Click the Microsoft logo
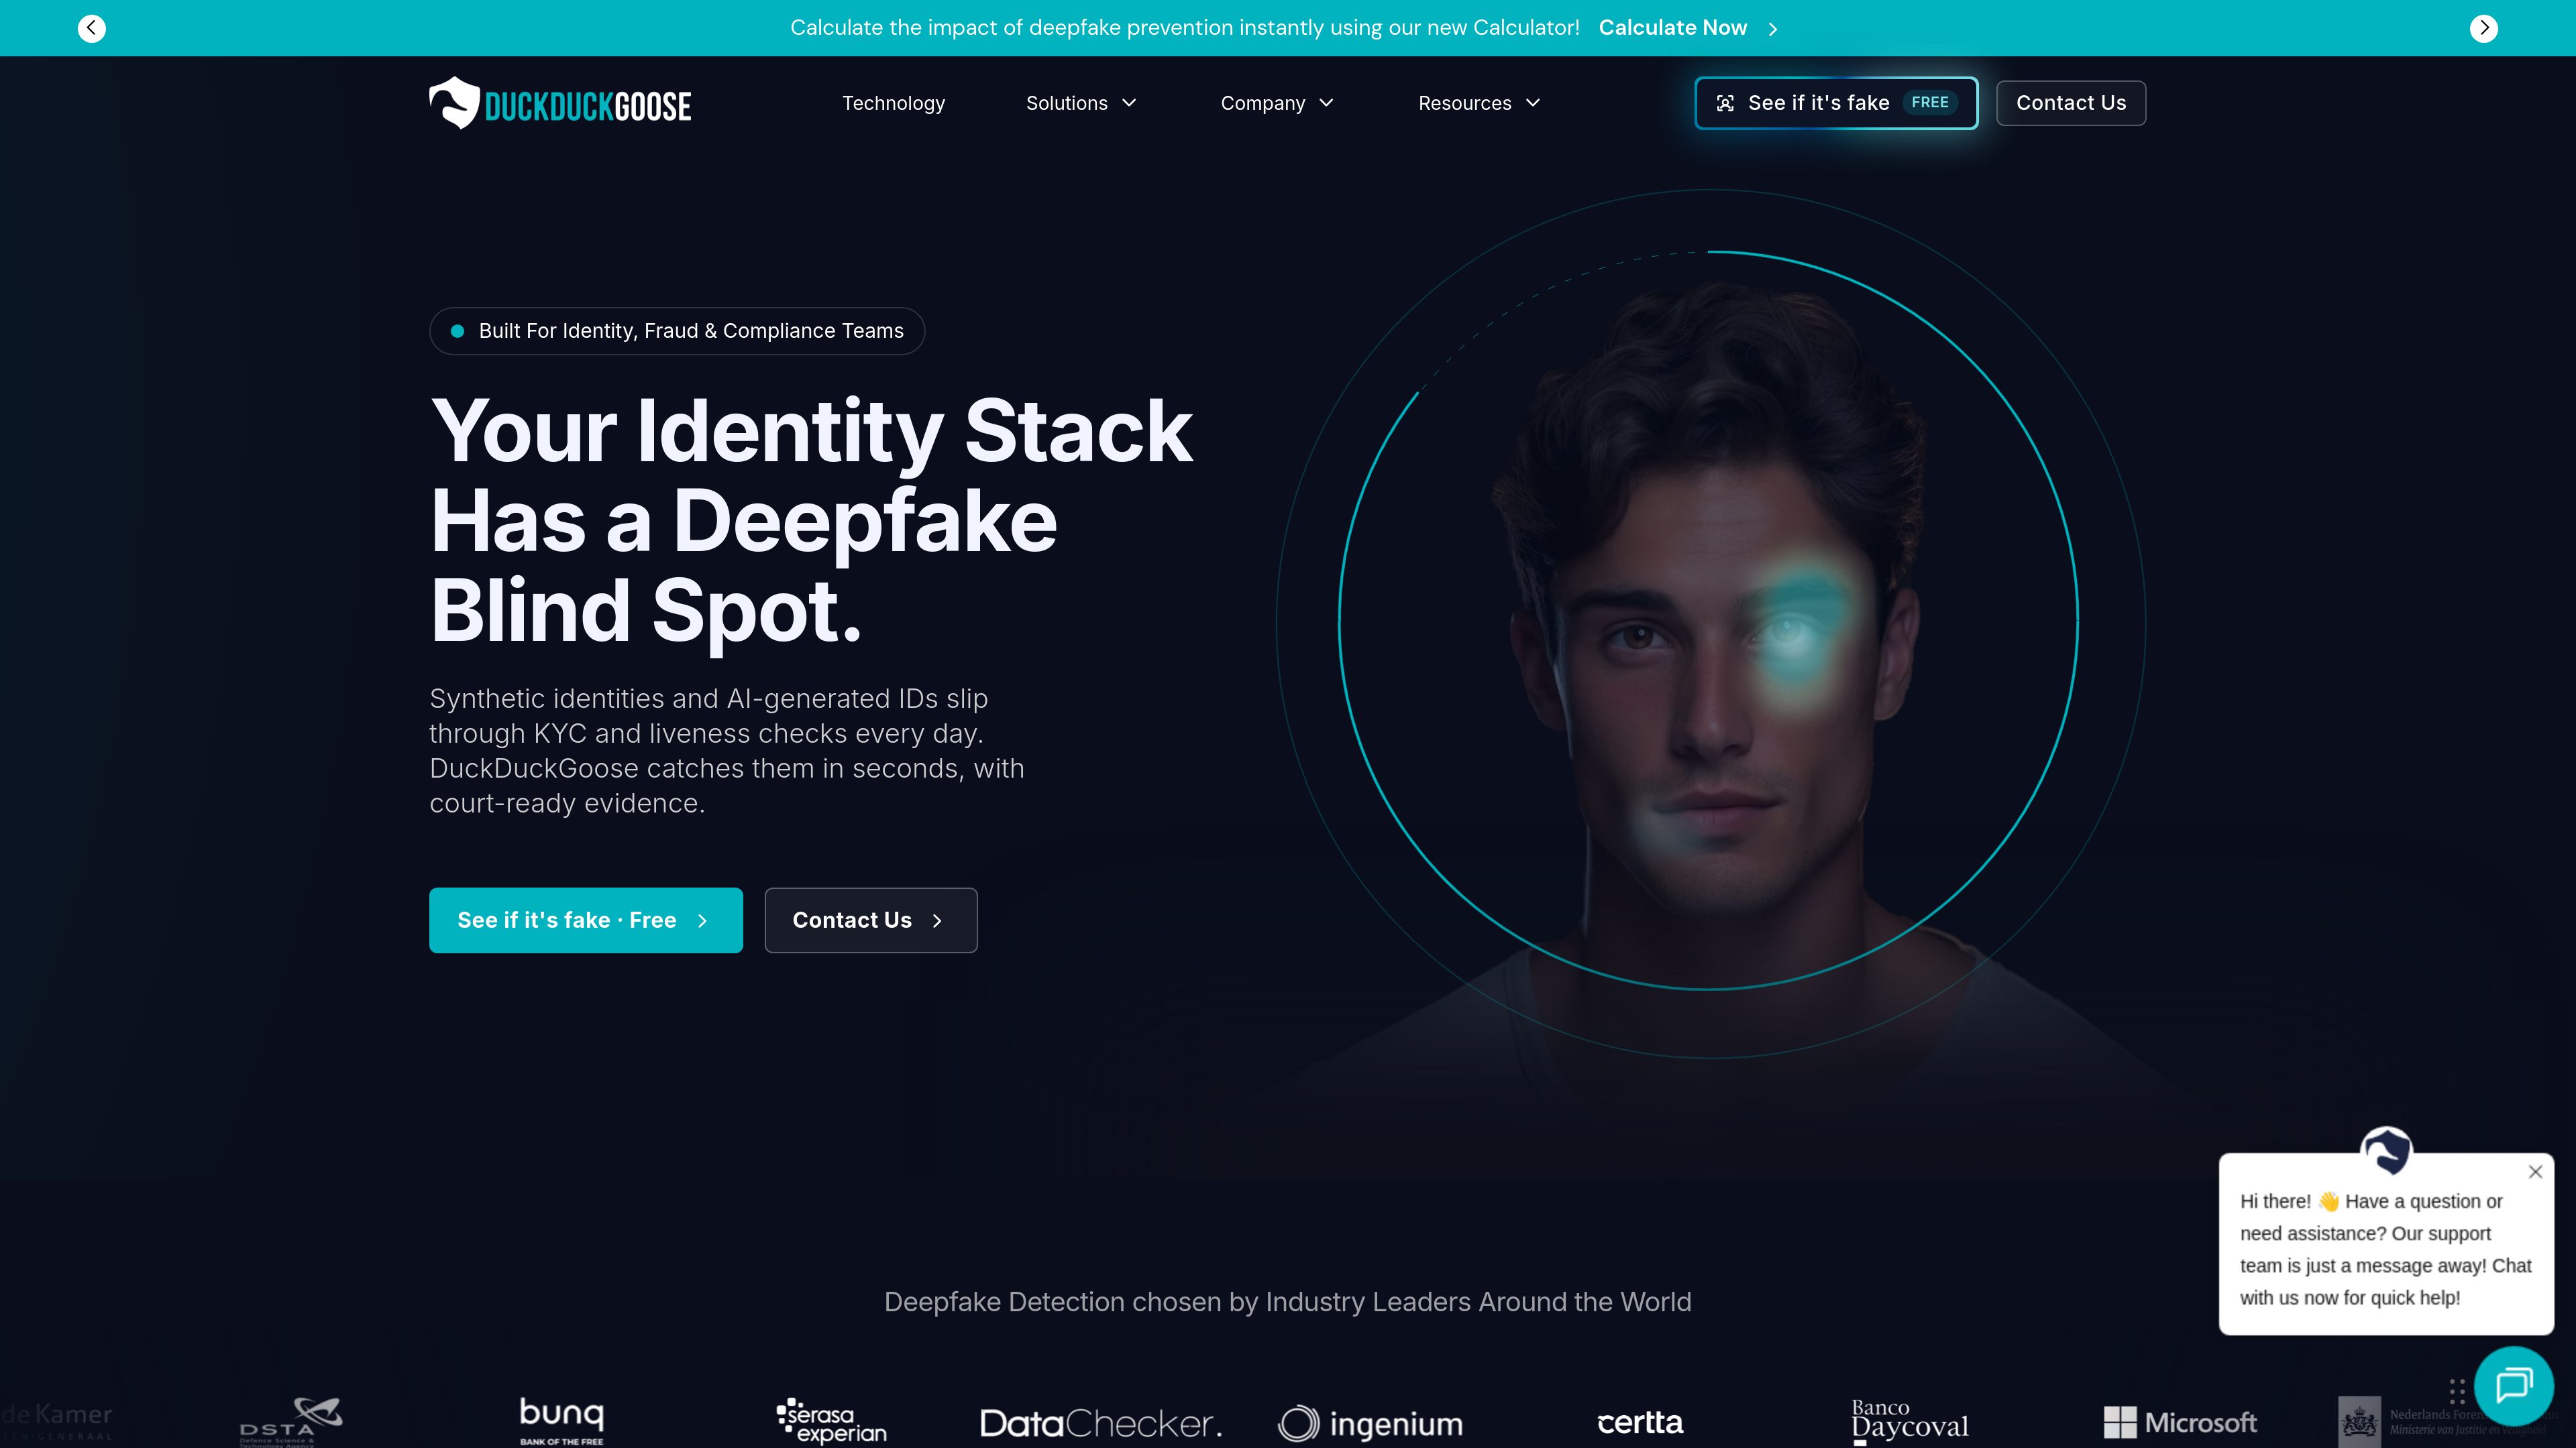 (2180, 1422)
